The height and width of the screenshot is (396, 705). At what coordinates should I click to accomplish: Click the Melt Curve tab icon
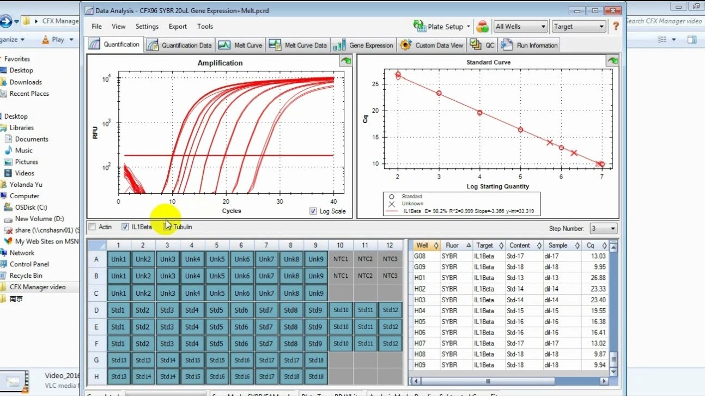(224, 45)
